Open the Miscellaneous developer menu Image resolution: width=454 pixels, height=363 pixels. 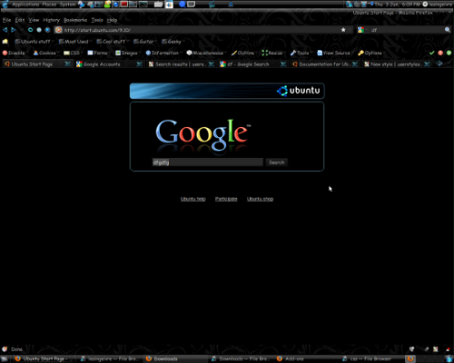[206, 53]
